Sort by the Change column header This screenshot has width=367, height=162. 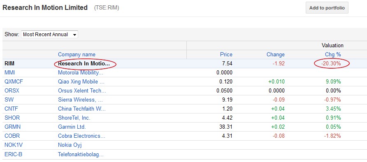click(x=276, y=54)
